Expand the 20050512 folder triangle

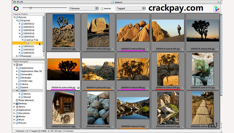pyautogui.click(x=19, y=24)
